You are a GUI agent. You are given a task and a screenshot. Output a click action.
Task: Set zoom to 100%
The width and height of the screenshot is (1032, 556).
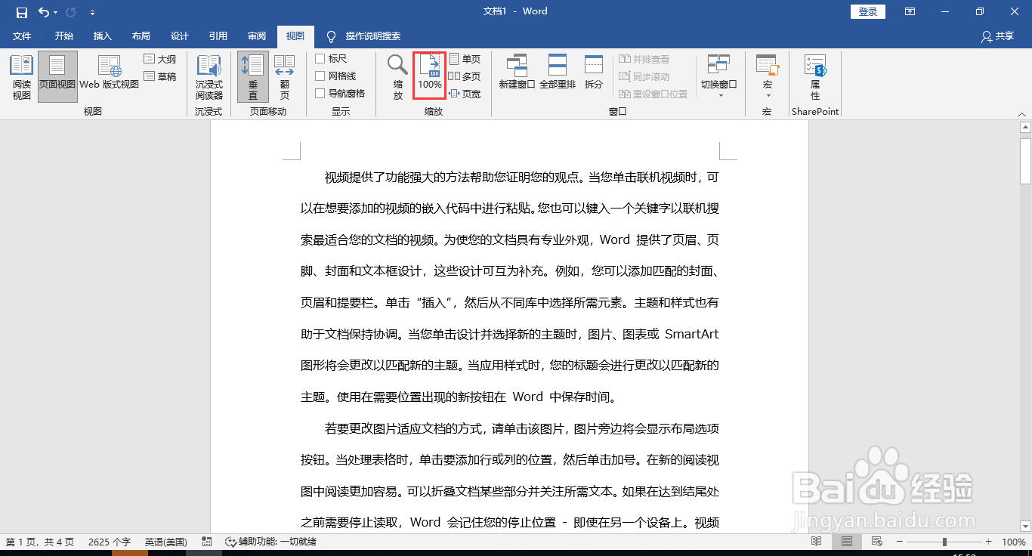429,75
